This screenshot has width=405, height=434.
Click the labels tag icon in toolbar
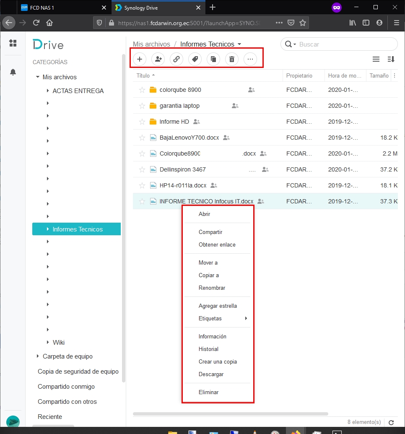click(x=195, y=59)
